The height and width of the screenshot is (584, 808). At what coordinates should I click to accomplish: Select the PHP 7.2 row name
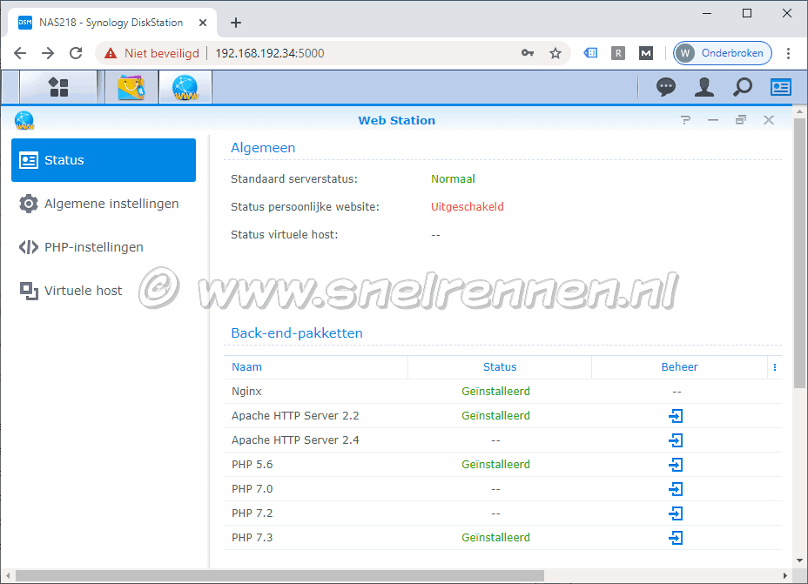click(252, 514)
